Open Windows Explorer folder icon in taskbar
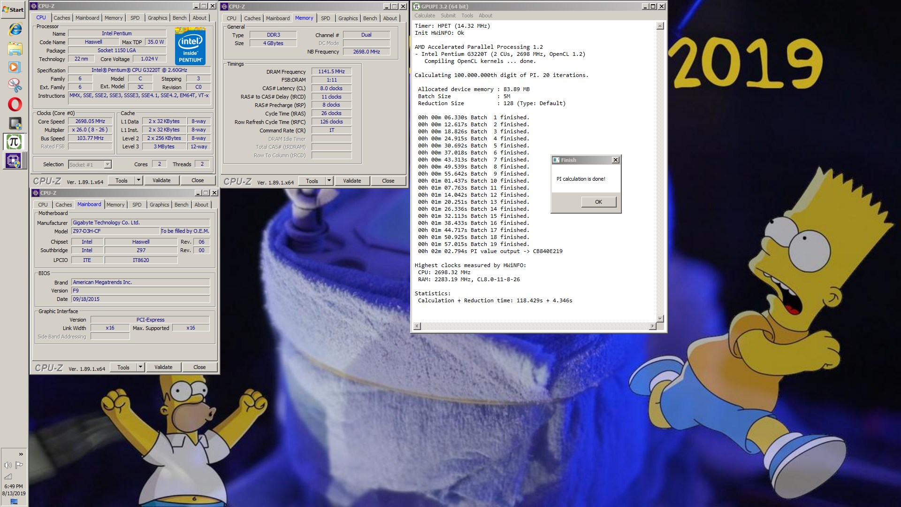The image size is (901, 507). click(15, 48)
